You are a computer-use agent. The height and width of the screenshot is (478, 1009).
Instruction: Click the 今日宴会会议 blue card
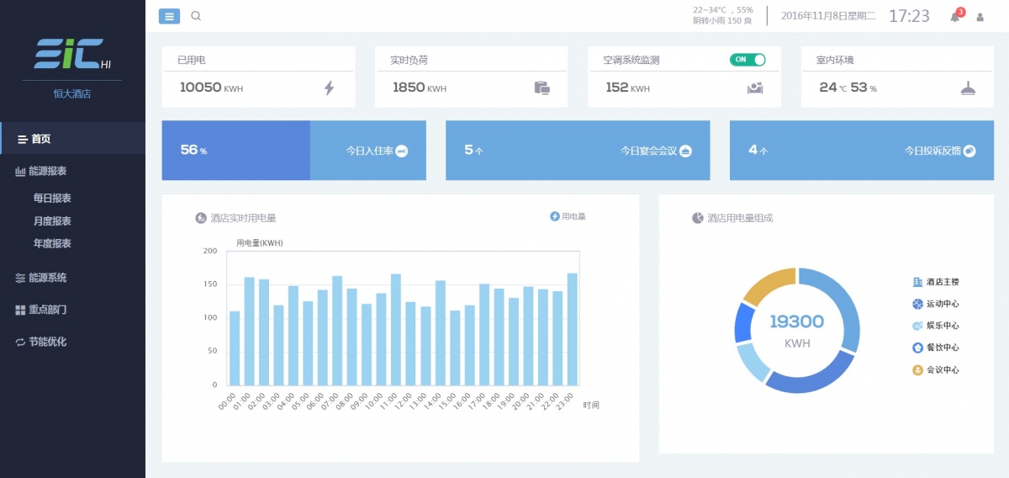578,151
